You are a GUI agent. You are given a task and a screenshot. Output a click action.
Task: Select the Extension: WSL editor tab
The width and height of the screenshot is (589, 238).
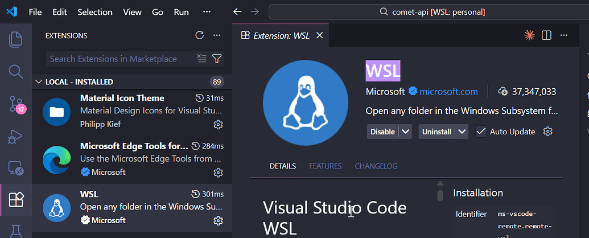point(281,35)
